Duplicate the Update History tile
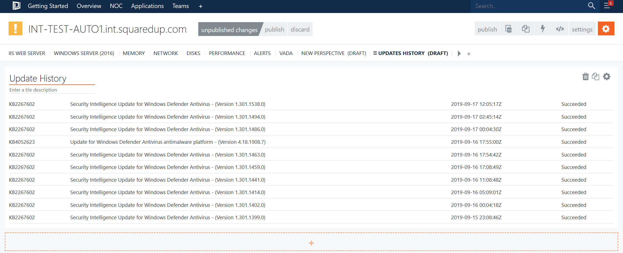The height and width of the screenshot is (253, 623). [x=596, y=77]
